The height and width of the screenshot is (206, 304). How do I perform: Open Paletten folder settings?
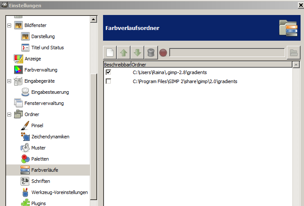tap(40, 159)
